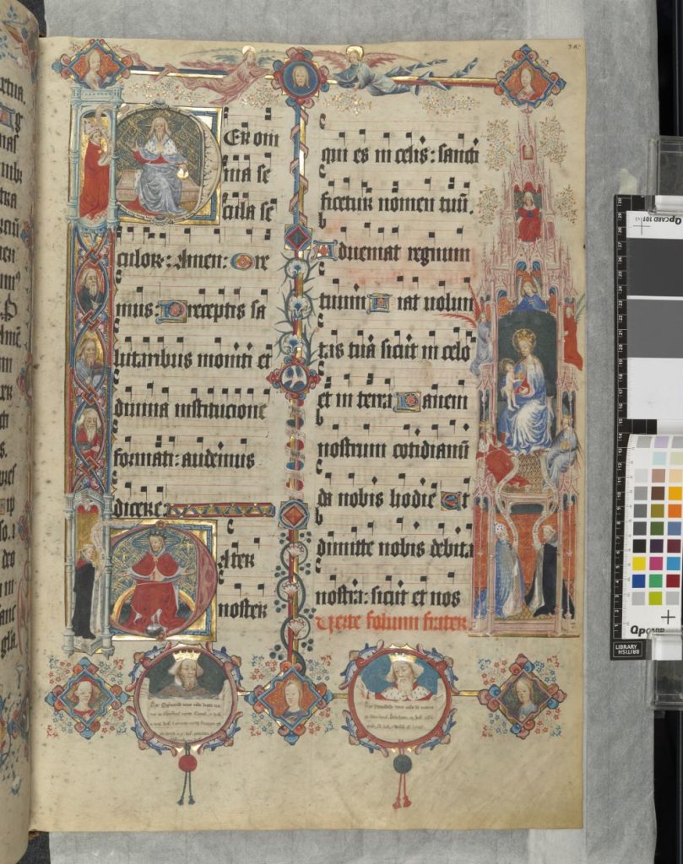Click the red rubric 'Verte folium frater'
The image size is (683, 864).
click(x=393, y=622)
